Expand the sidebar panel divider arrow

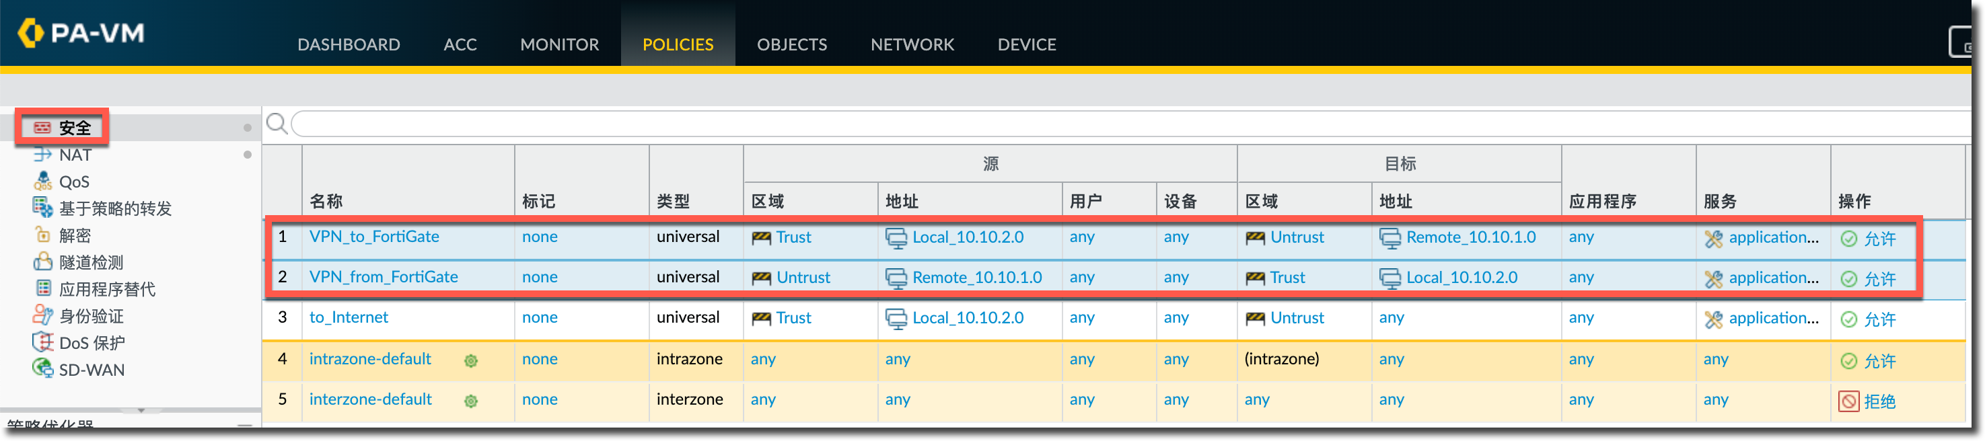[141, 410]
